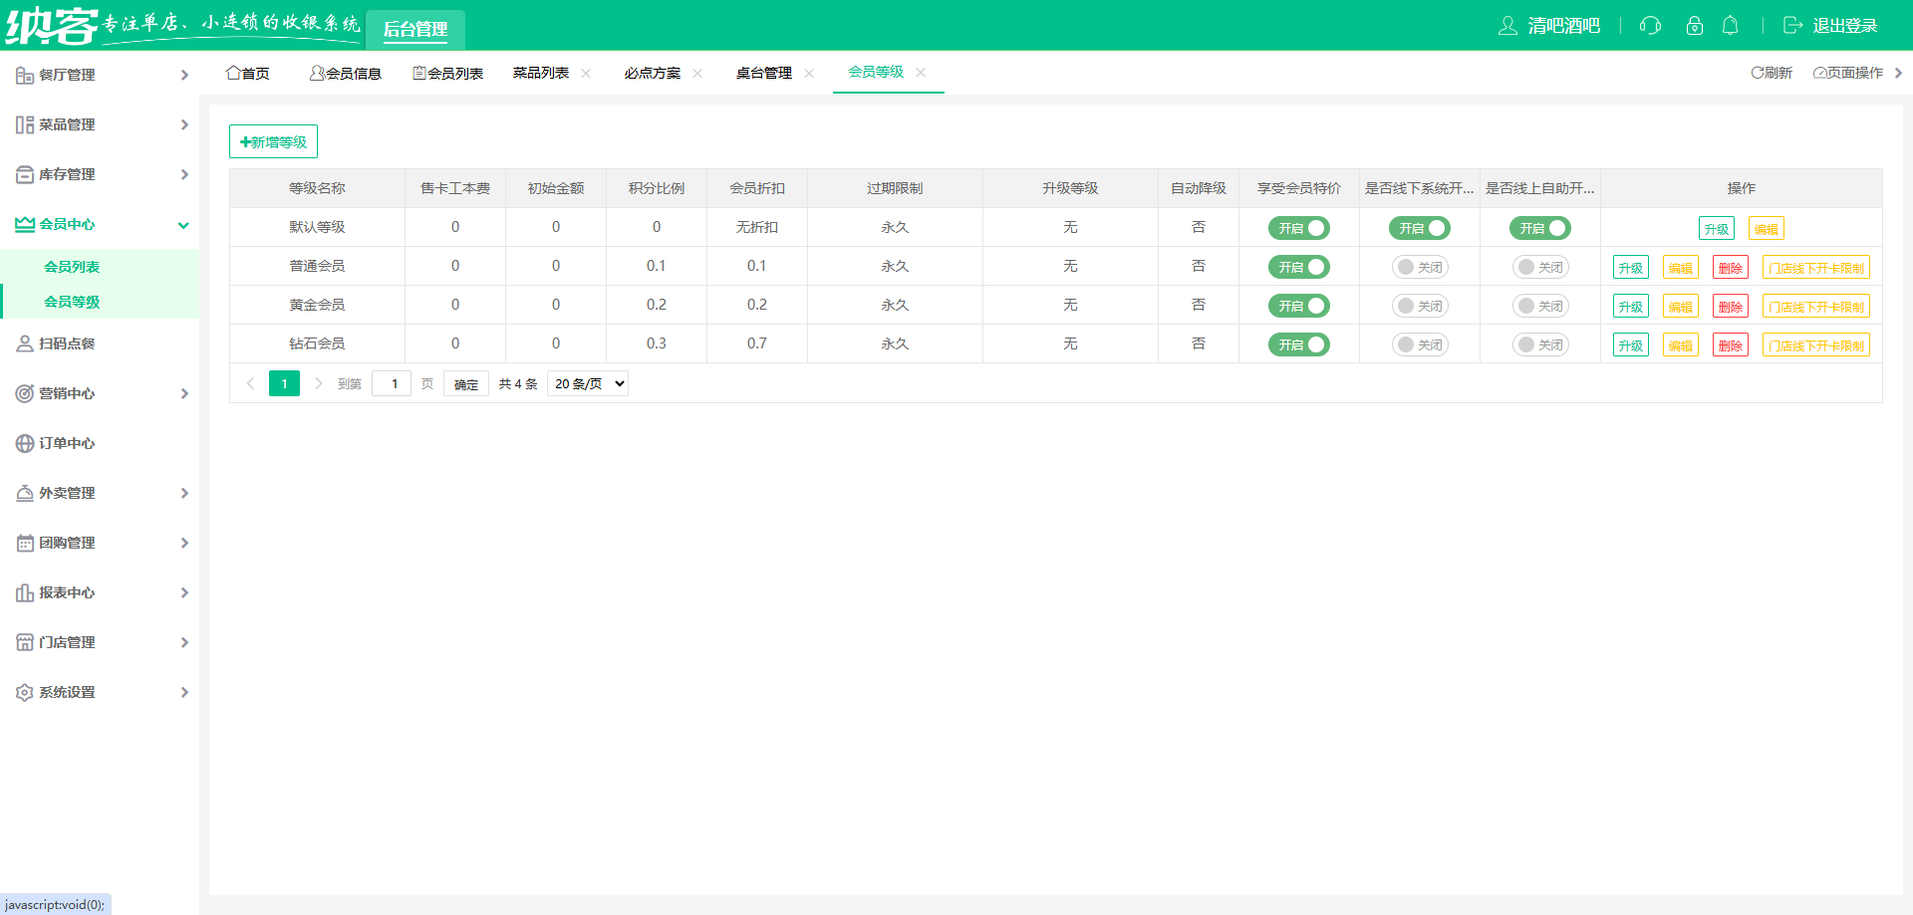This screenshot has height=915, width=1913.
Task: Switch to the 桌台管理 tab
Action: (763, 73)
